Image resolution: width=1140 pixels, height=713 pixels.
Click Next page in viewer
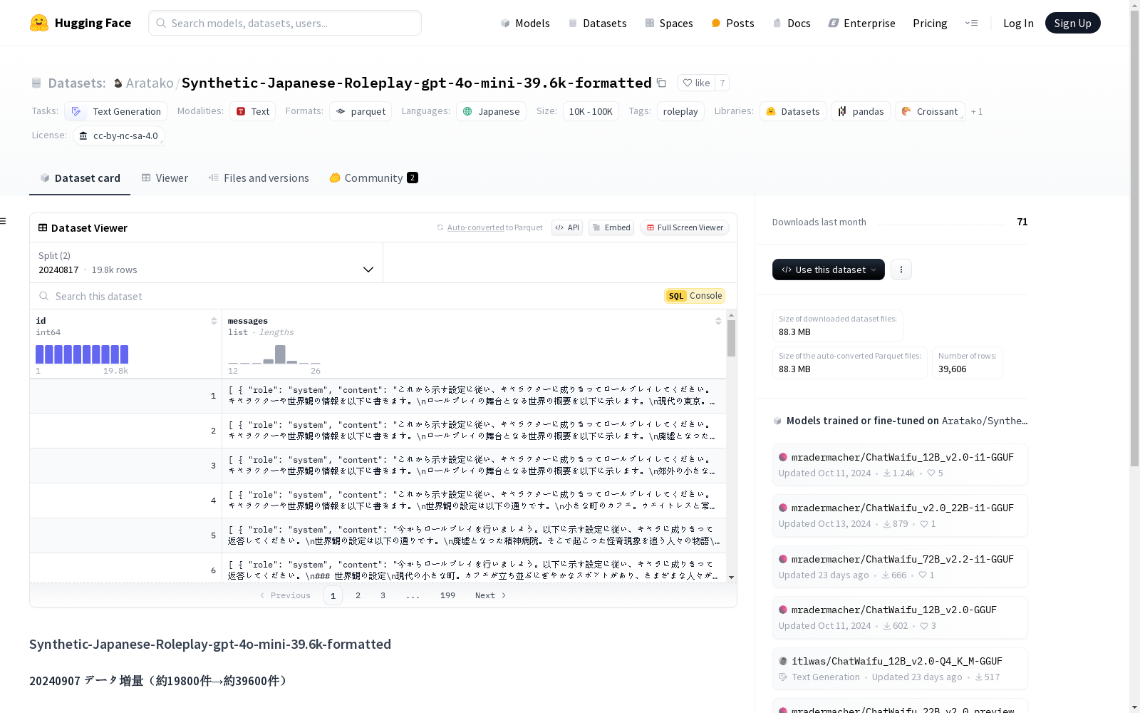[490, 595]
